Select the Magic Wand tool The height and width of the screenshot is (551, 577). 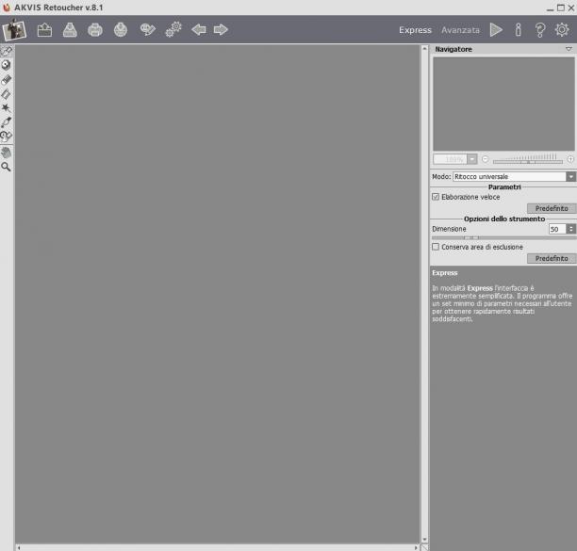(x=6, y=107)
